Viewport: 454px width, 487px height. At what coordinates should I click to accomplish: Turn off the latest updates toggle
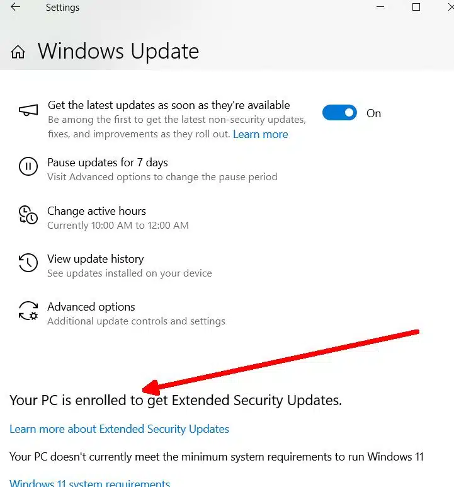[339, 113]
